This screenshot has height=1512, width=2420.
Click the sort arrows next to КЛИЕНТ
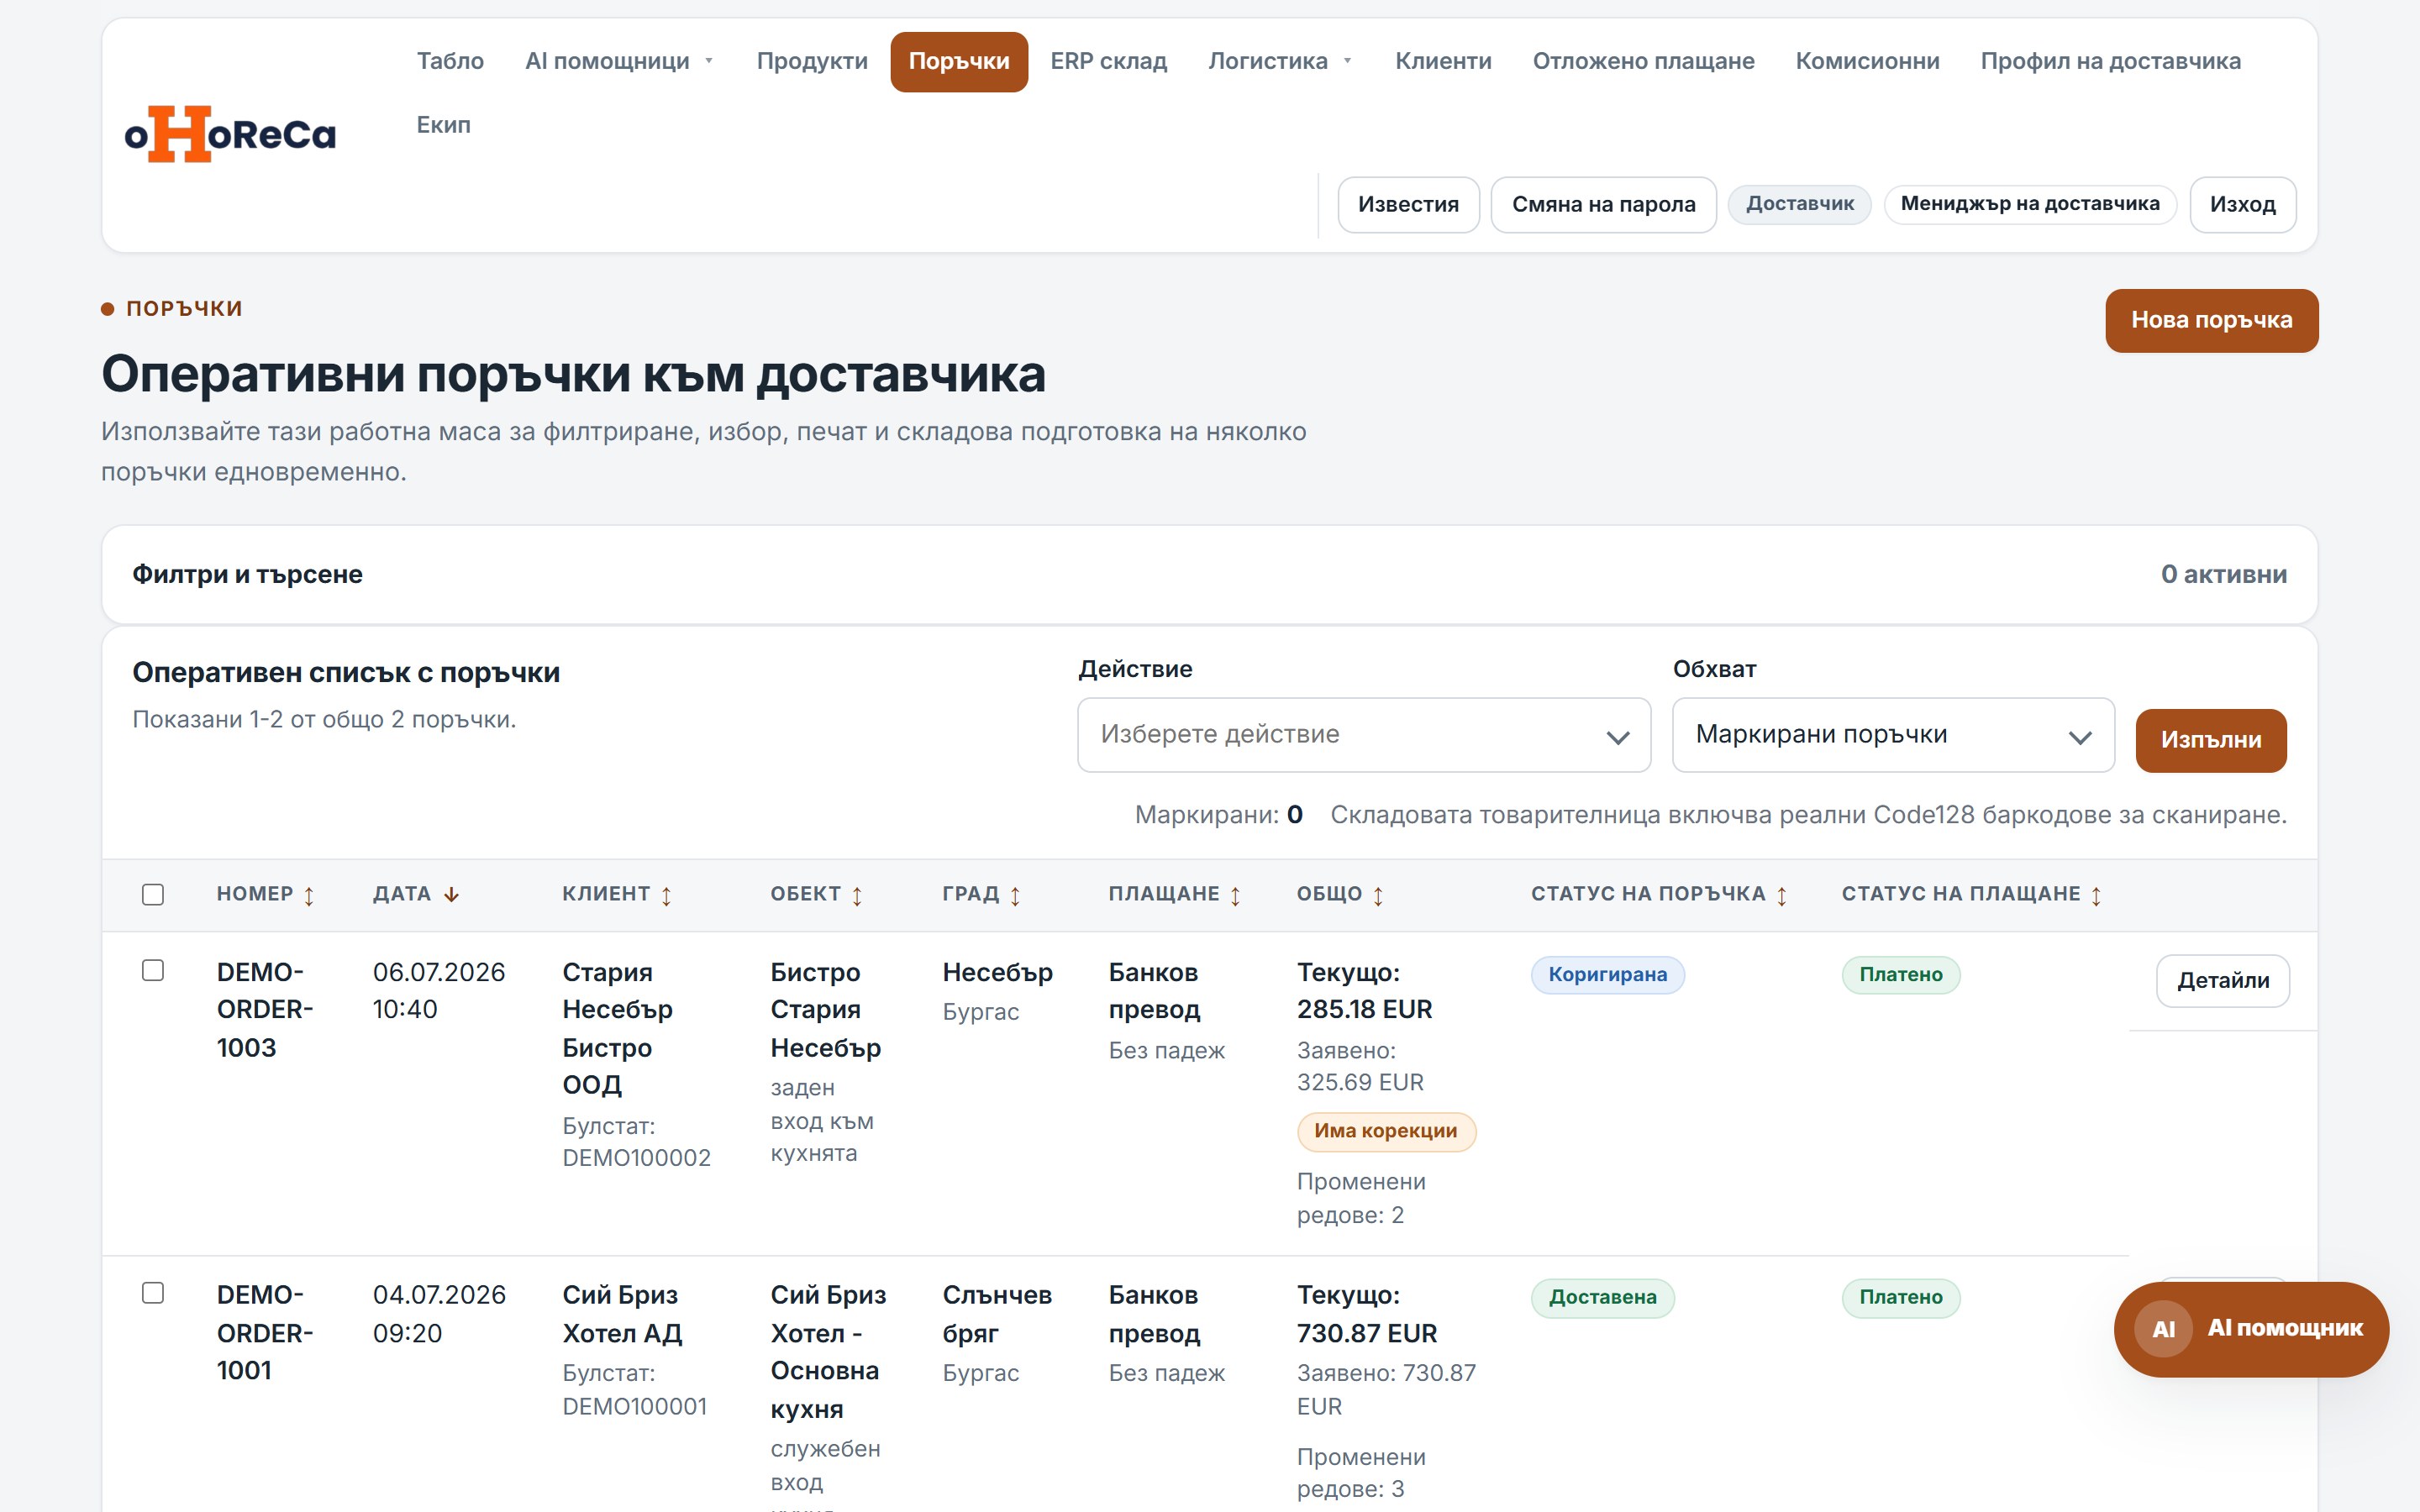666,896
